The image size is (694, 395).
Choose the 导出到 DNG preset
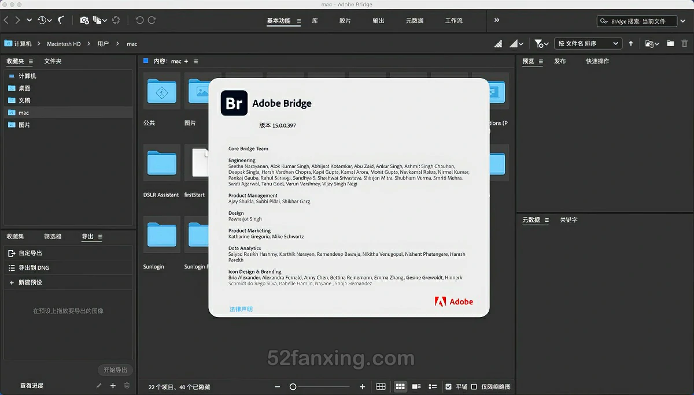coord(68,267)
